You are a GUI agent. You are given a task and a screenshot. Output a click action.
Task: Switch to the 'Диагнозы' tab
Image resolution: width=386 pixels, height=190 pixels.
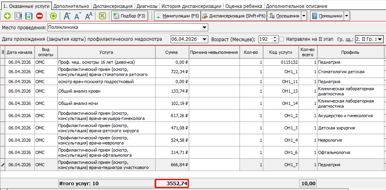(x=146, y=6)
